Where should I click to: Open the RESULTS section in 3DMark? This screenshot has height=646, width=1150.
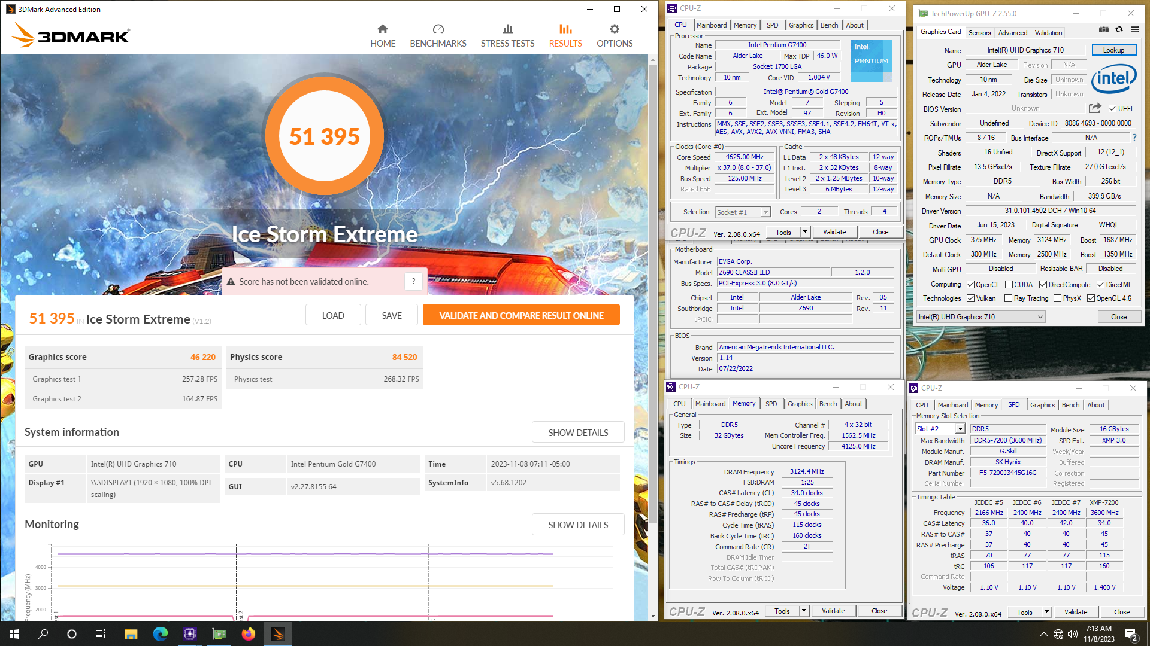(x=565, y=36)
